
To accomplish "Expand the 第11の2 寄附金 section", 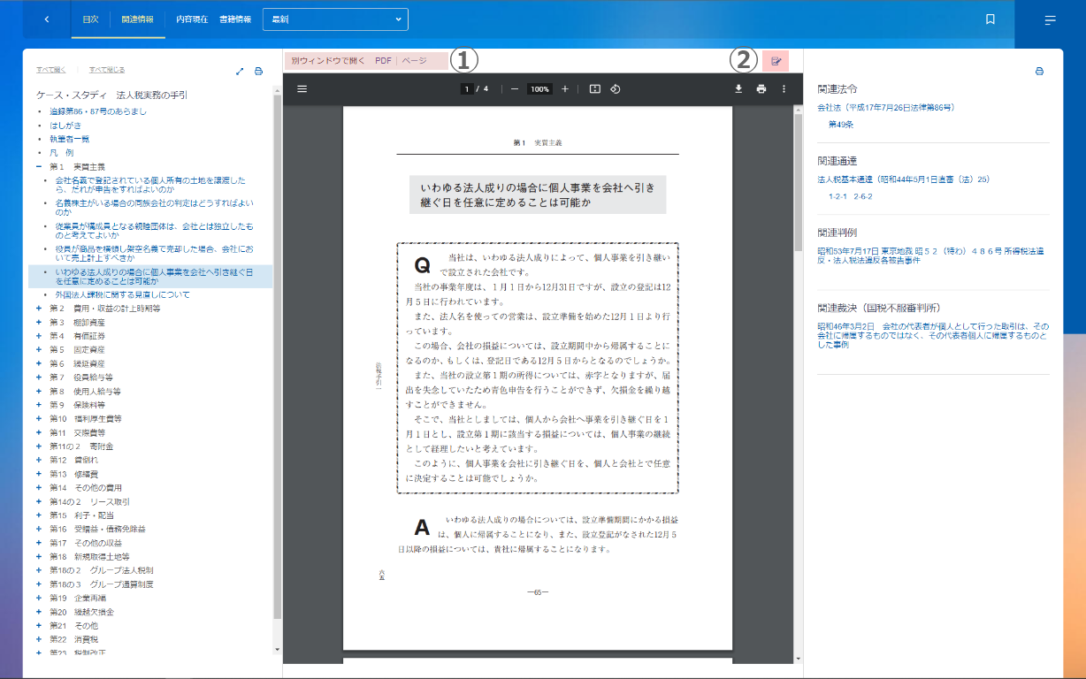I will 39,446.
